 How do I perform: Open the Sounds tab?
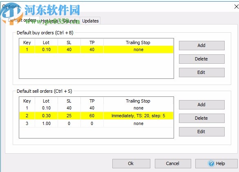70,21
